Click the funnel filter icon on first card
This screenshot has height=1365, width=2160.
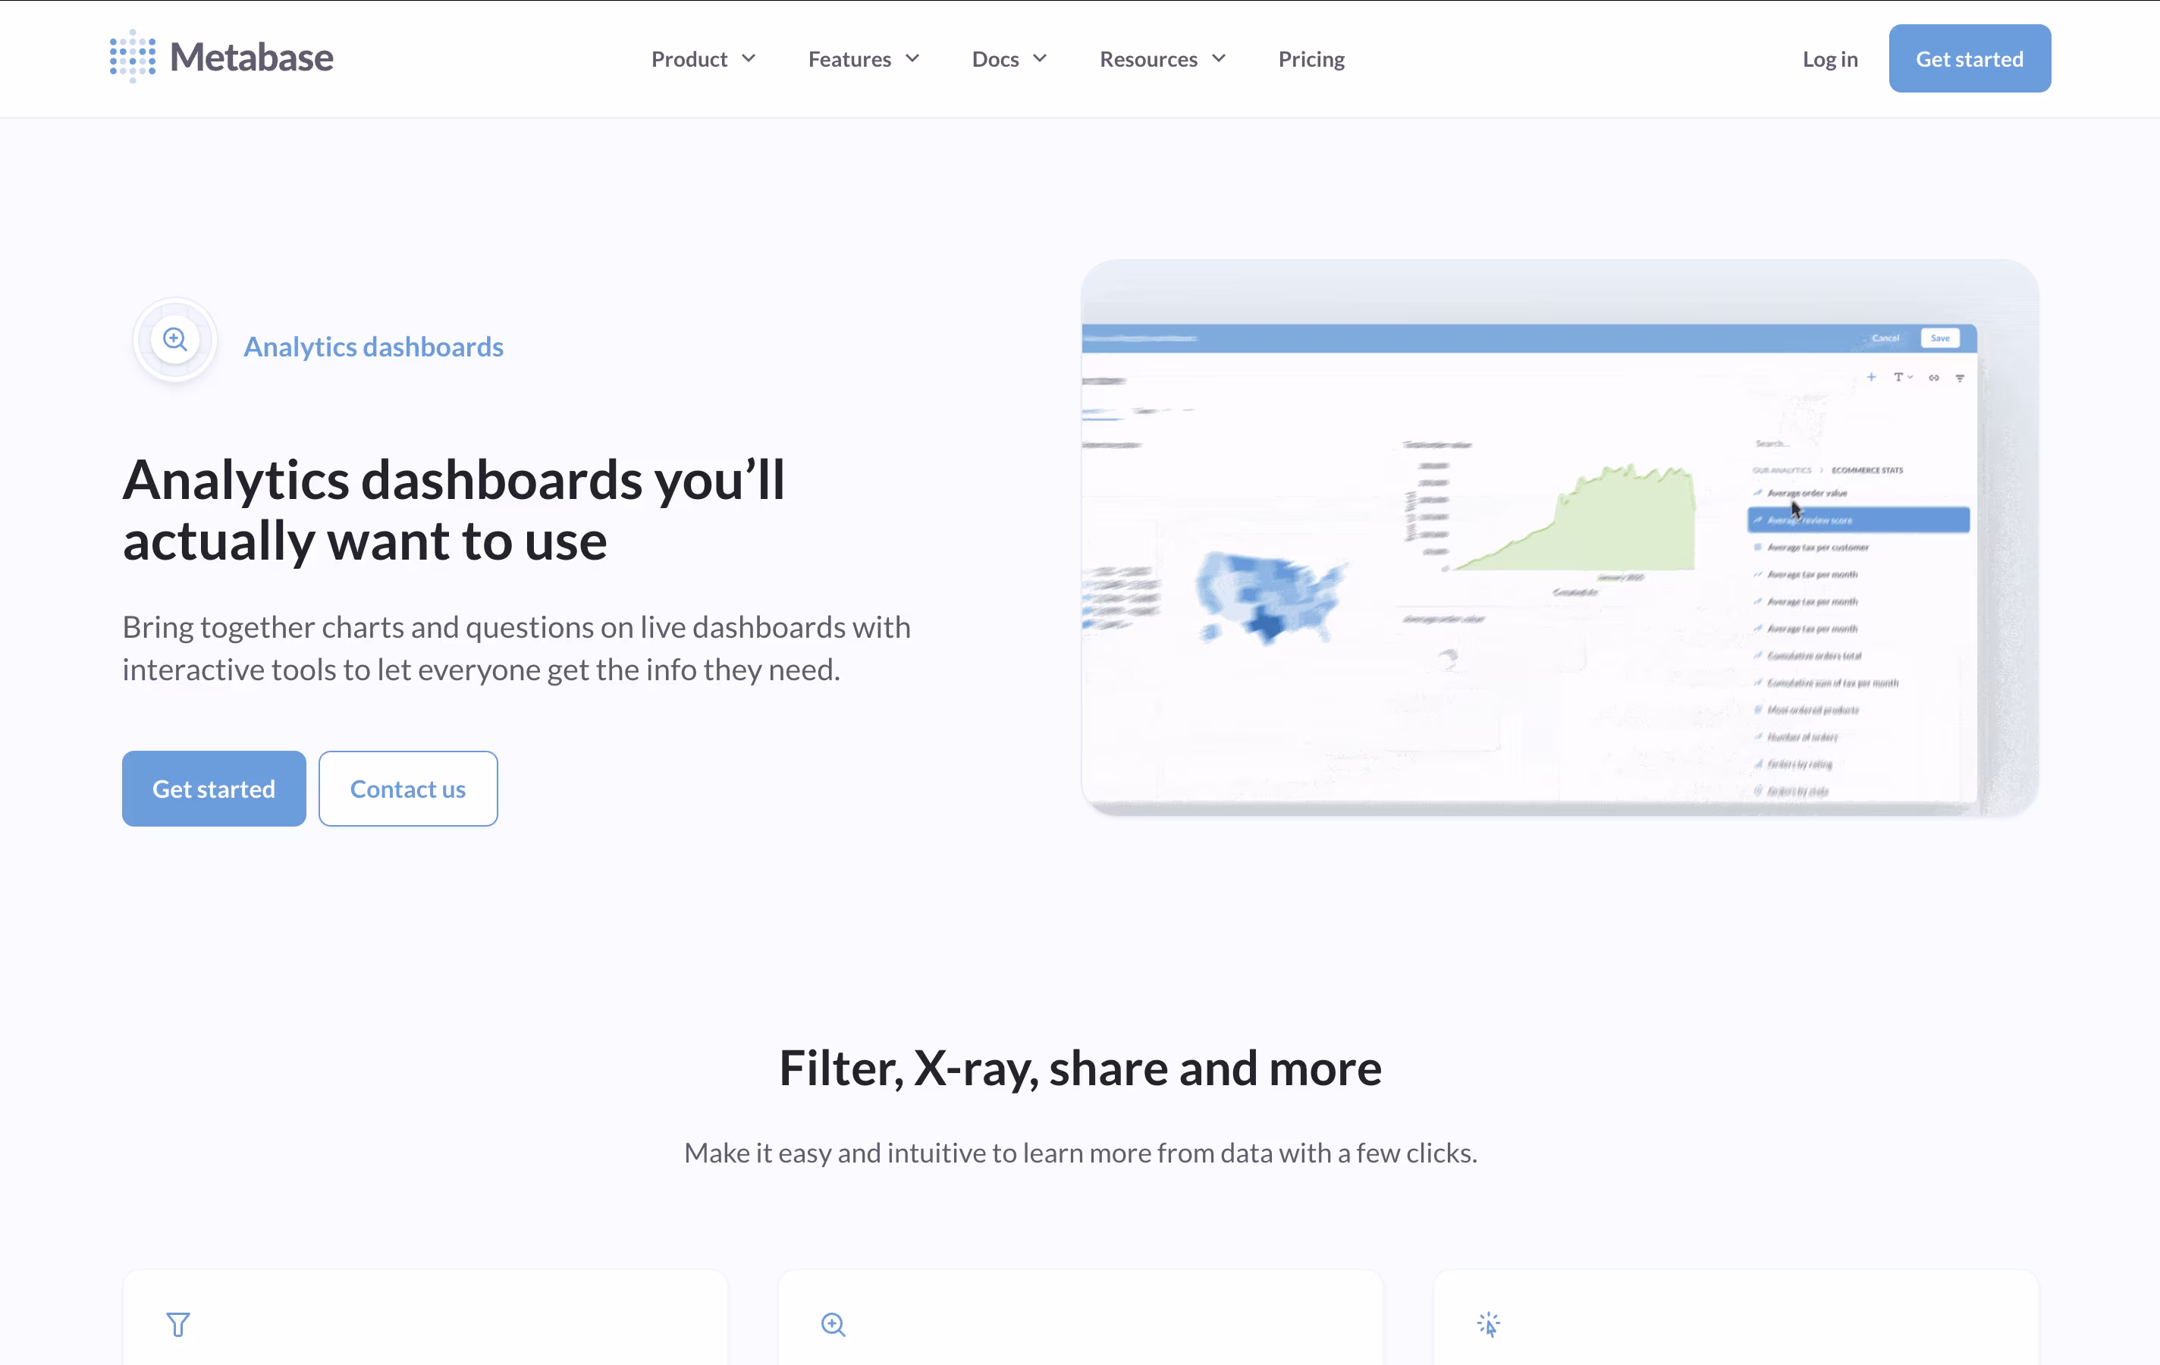(177, 1324)
